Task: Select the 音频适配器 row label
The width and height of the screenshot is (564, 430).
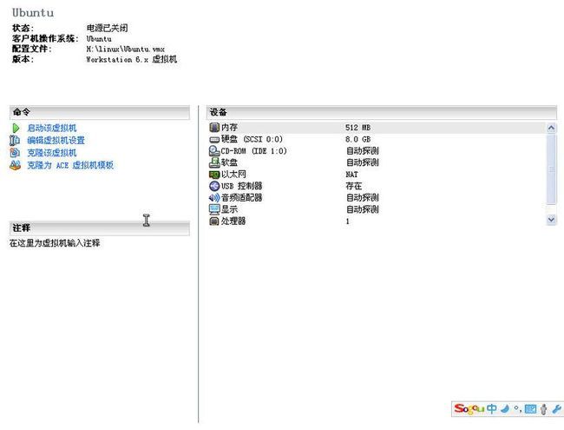Action: (242, 198)
